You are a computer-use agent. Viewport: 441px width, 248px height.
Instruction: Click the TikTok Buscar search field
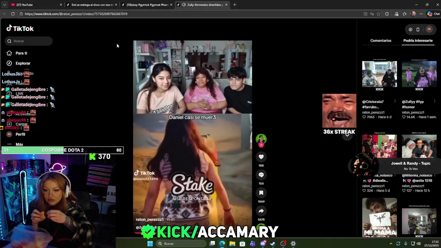(x=29, y=41)
